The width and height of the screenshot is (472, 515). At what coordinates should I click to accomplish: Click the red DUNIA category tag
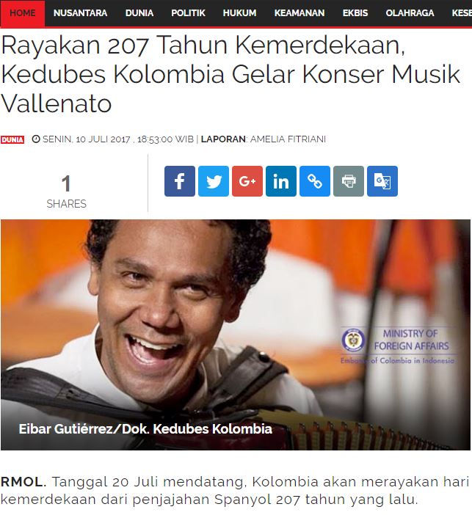tap(12, 139)
